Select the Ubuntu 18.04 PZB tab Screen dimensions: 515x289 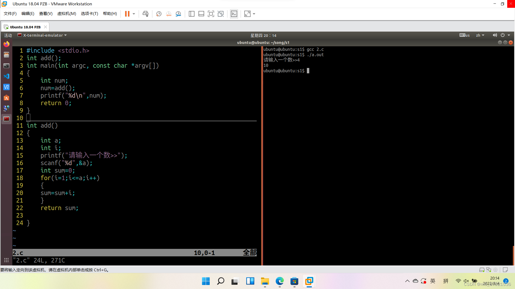[x=25, y=27]
